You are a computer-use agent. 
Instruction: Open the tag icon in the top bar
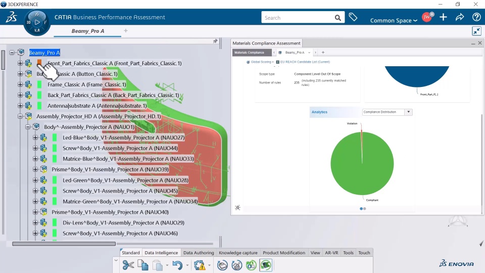pyautogui.click(x=353, y=17)
